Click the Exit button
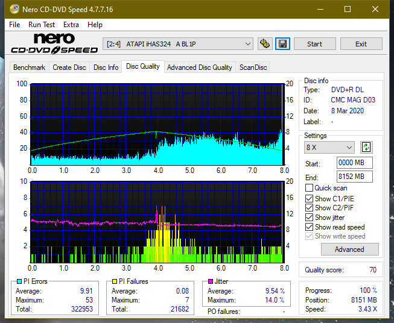394x323 pixels. point(361,44)
